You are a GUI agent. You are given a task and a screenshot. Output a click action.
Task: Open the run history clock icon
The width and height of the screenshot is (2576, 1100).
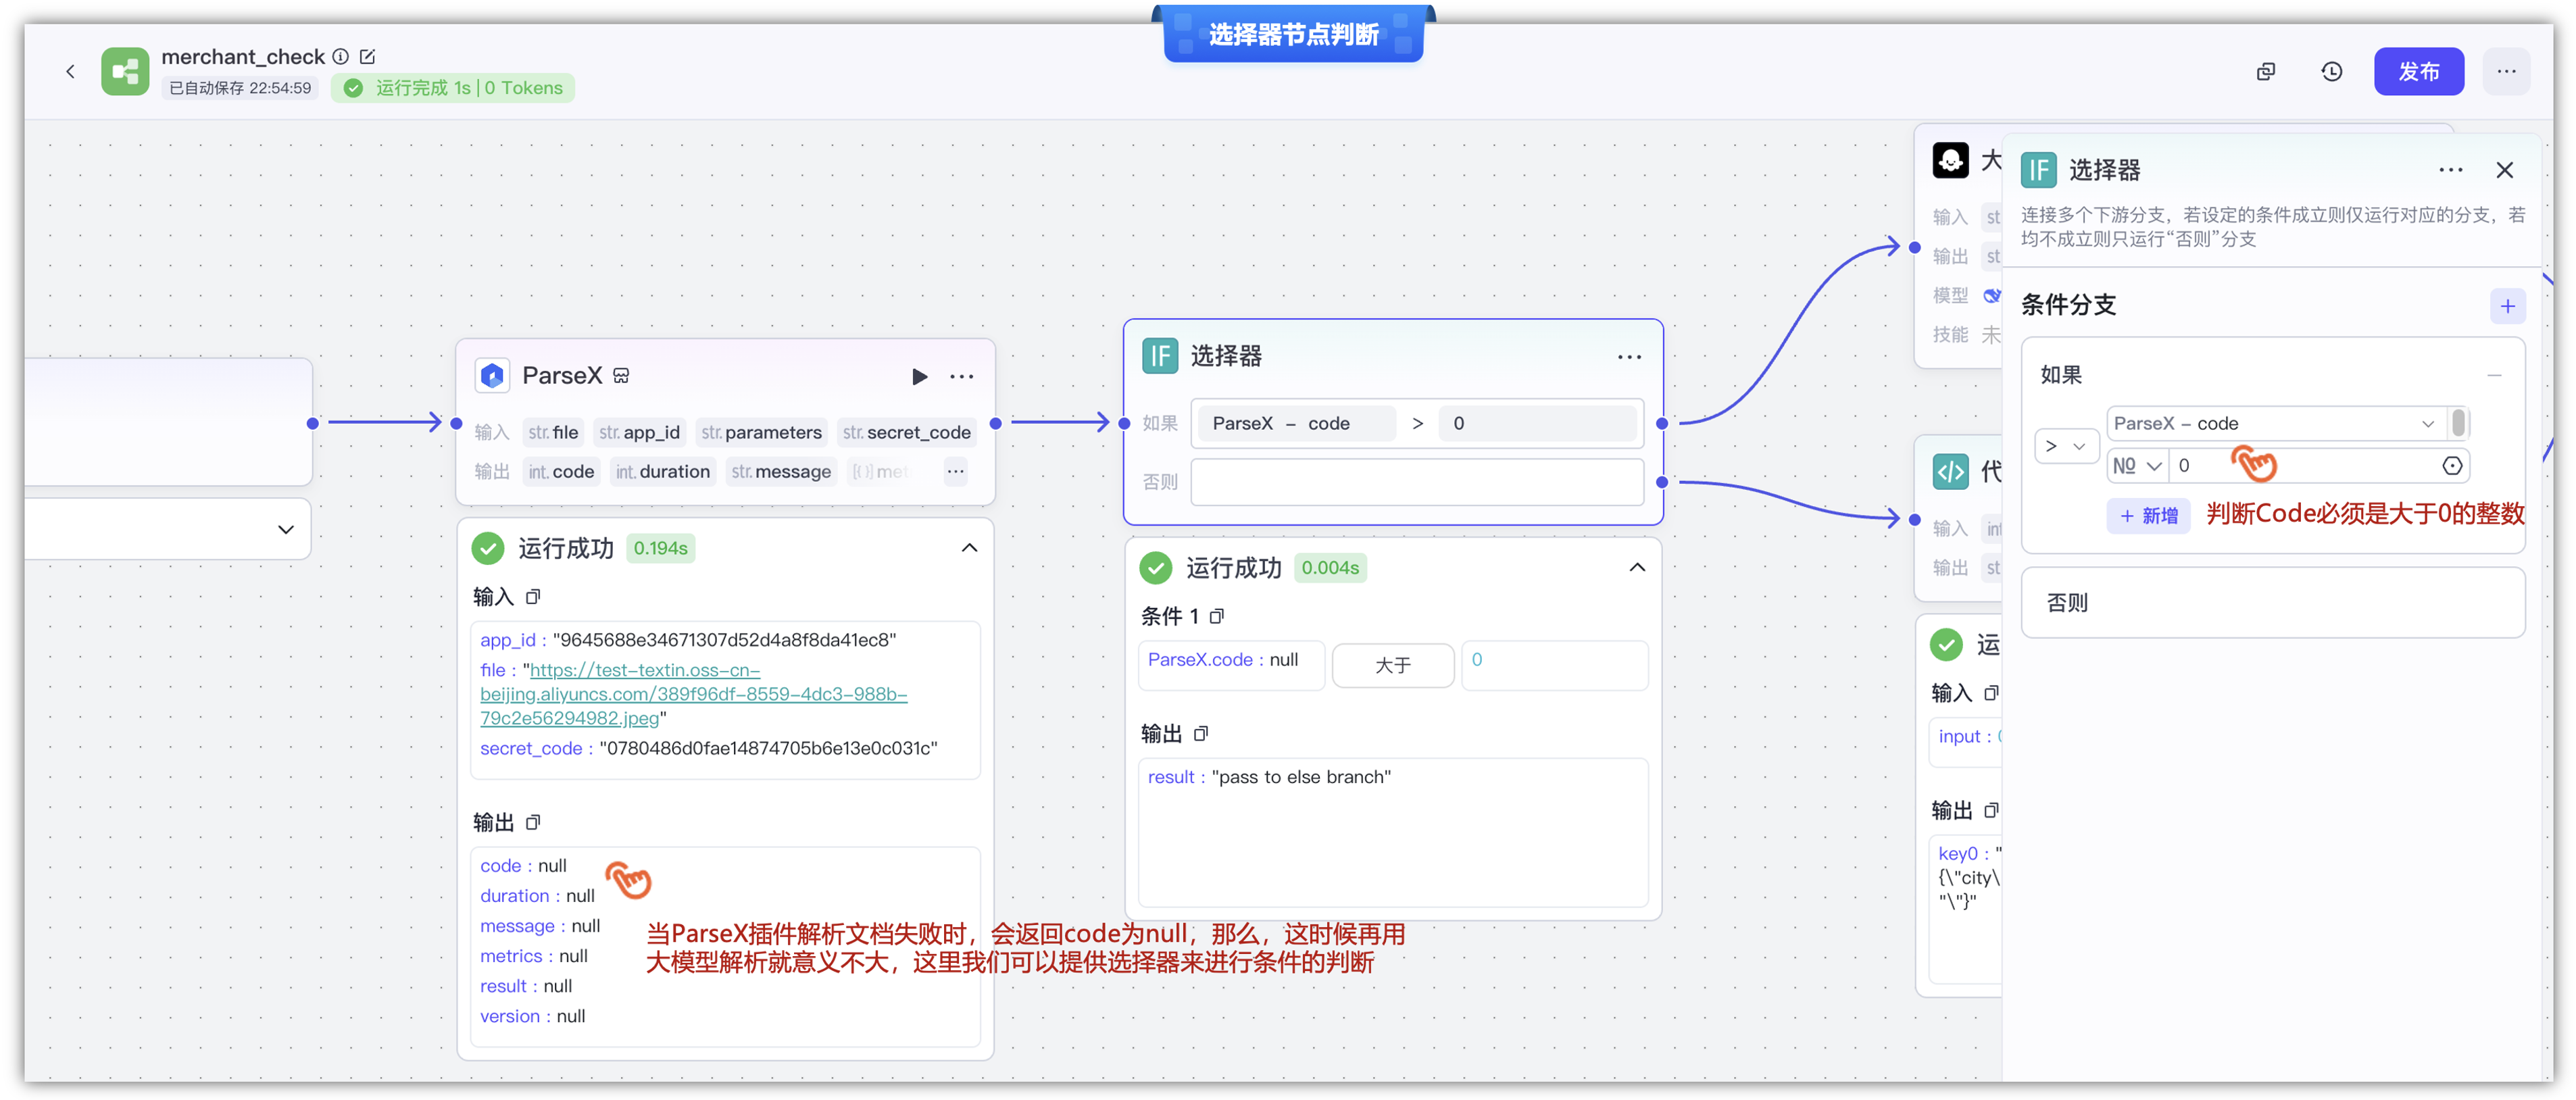tap(2331, 71)
